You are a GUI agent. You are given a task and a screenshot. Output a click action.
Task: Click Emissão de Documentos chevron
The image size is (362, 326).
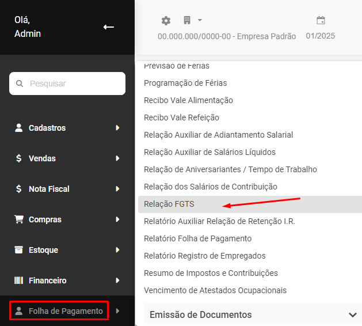[x=353, y=314]
